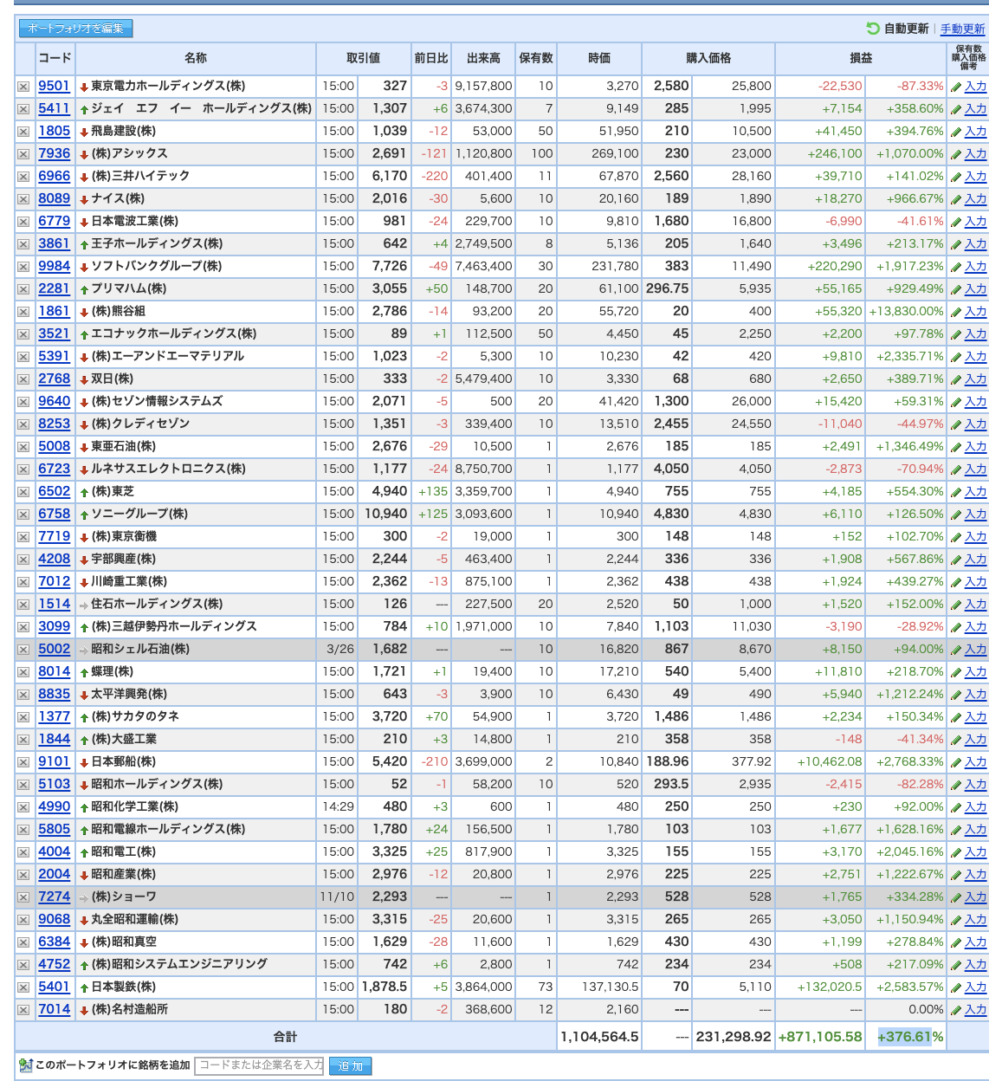Click the ポートフォリオを編集 button

pyautogui.click(x=75, y=29)
